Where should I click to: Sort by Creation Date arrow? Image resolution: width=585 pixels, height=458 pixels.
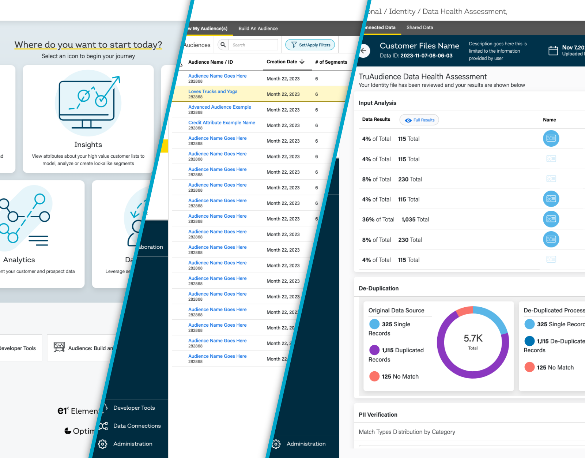click(x=302, y=61)
